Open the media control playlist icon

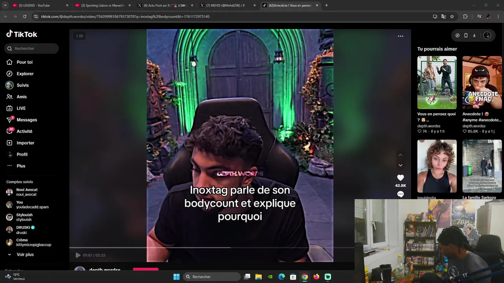[x=479, y=17]
